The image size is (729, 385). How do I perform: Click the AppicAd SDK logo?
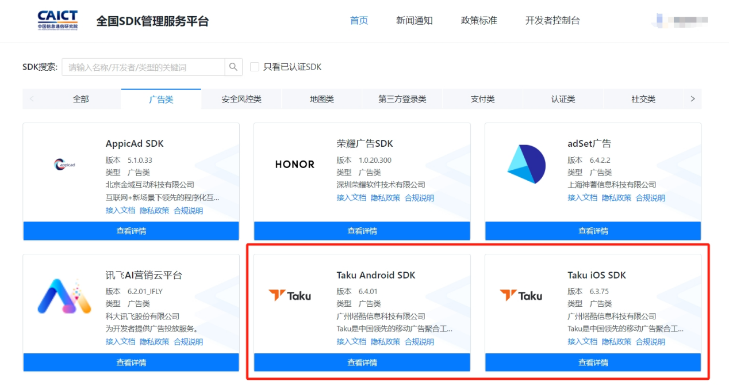(x=64, y=165)
